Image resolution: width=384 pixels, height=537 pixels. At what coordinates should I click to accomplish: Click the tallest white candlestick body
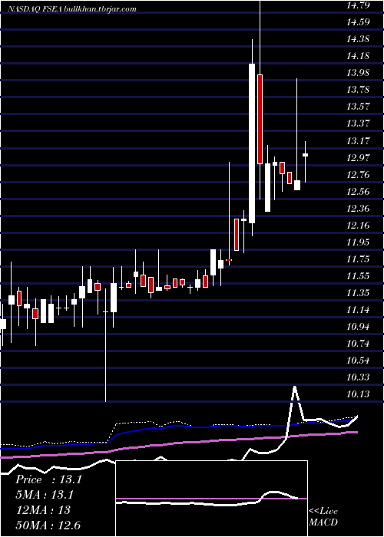click(x=252, y=143)
